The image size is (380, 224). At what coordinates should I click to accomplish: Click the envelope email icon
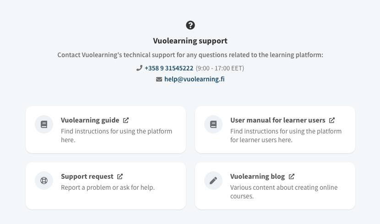pyautogui.click(x=159, y=79)
